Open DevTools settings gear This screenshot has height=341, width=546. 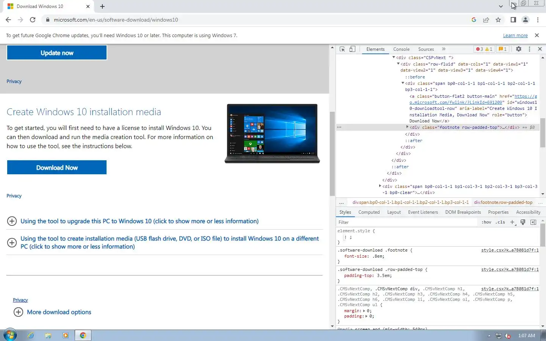[519, 49]
